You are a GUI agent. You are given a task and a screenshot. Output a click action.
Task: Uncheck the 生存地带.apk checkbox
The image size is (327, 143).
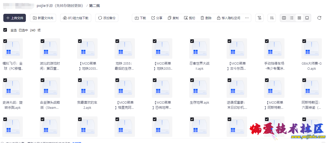(x=192, y=80)
